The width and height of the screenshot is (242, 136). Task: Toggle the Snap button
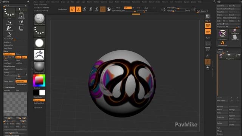[24, 57]
